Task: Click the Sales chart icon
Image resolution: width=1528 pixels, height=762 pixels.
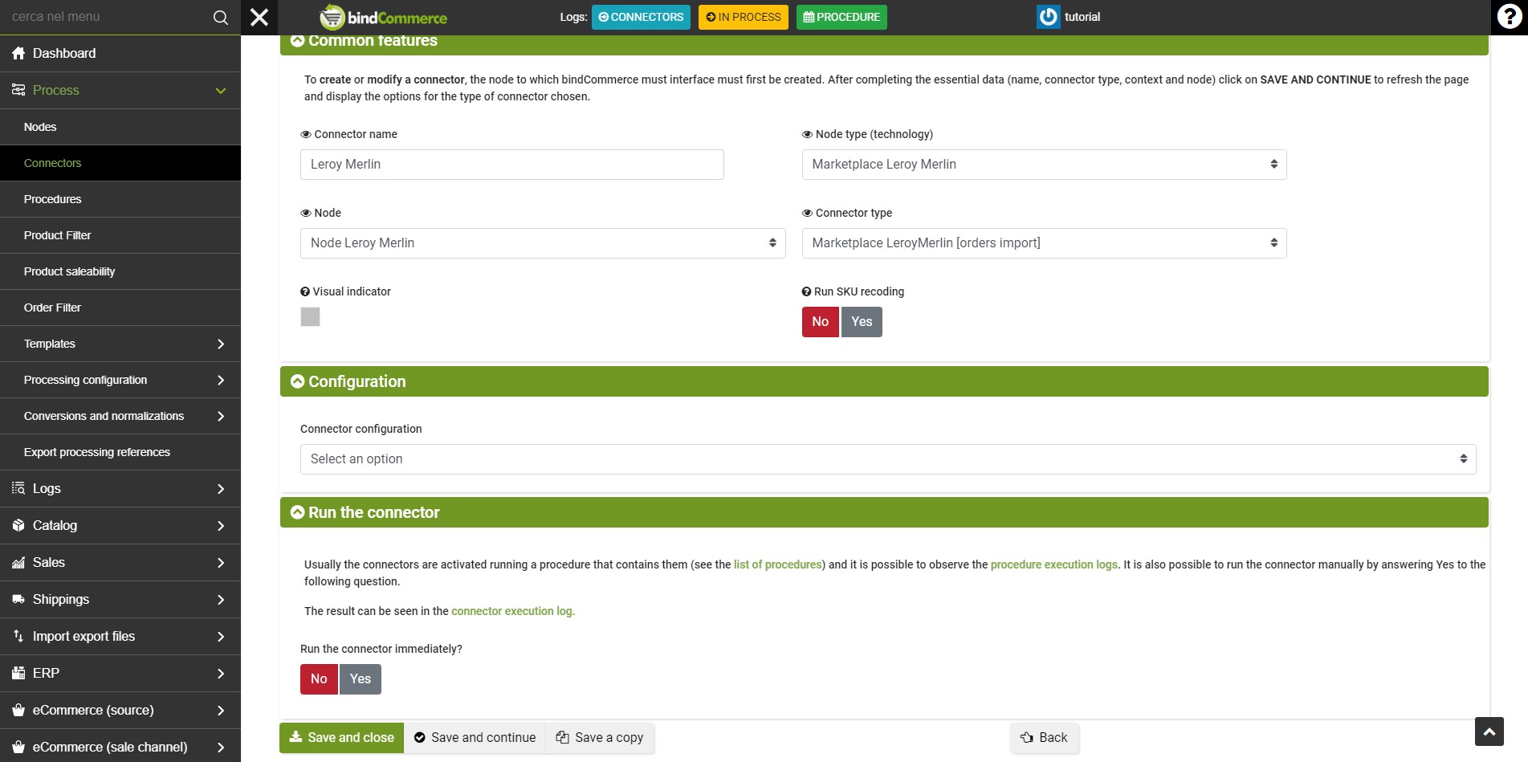Action: [18, 562]
